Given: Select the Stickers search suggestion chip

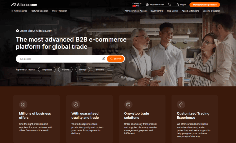Looking at the screenshot, I should point(100,70).
